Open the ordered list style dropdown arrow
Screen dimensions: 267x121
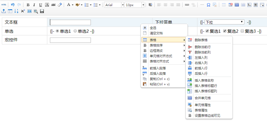click(90, 5)
